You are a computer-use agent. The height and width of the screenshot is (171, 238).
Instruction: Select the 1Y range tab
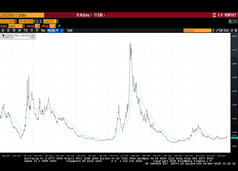click(x=32, y=30)
